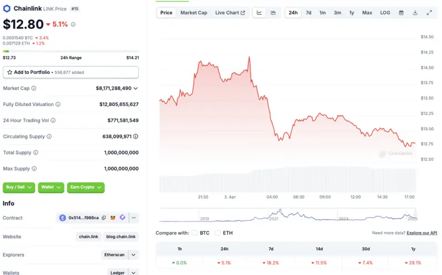Toggle LOG scale on chart
This screenshot has width=442, height=275.
tap(385, 13)
